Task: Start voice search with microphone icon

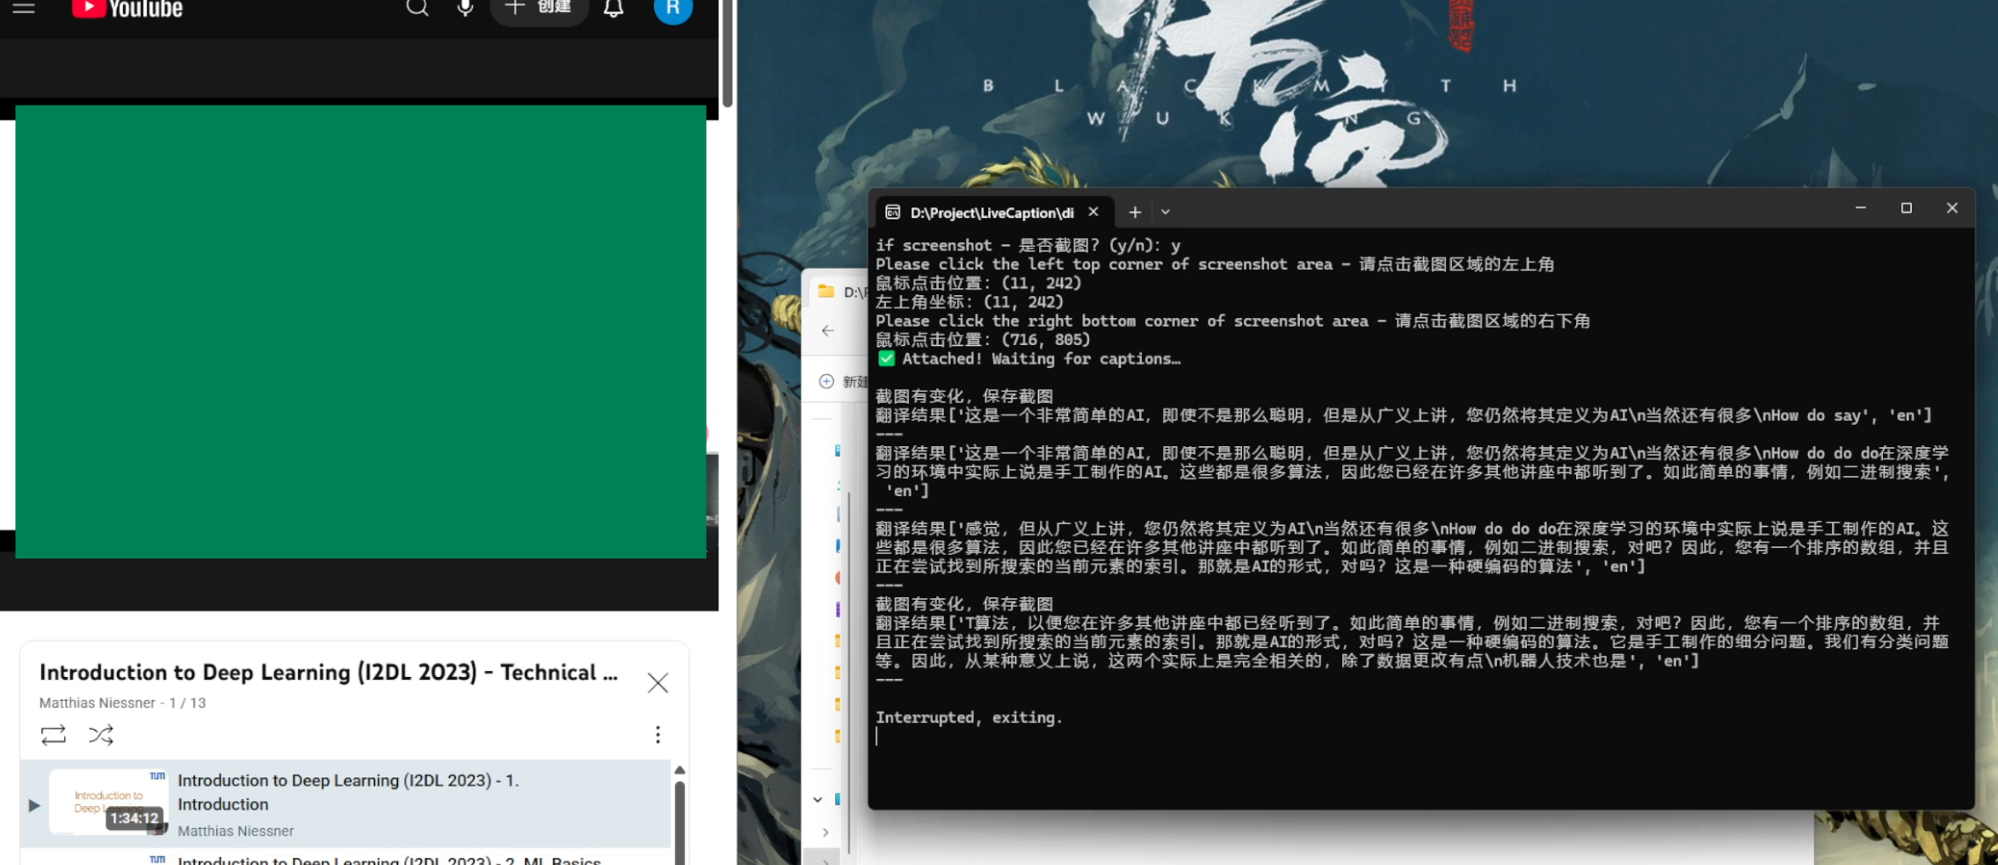Action: point(465,8)
